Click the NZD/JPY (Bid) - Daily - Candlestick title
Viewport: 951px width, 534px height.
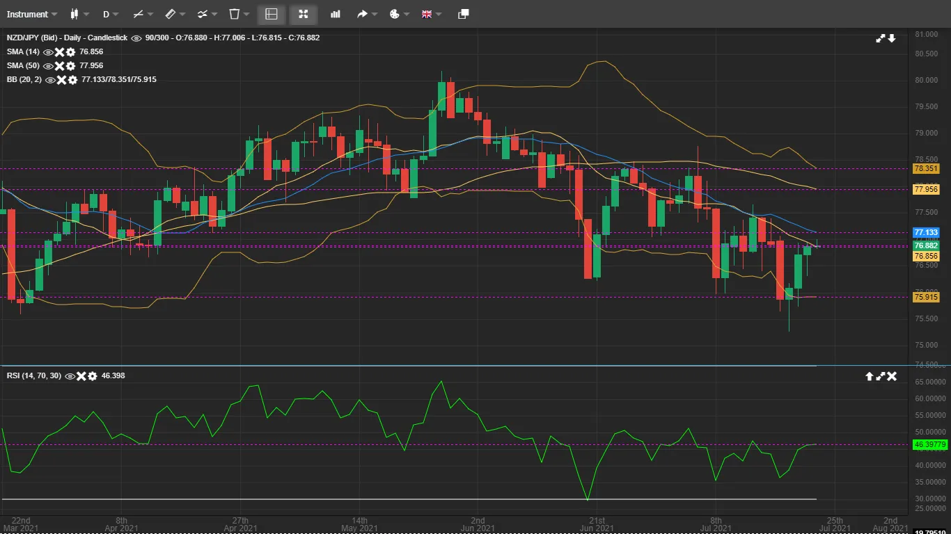(x=67, y=38)
